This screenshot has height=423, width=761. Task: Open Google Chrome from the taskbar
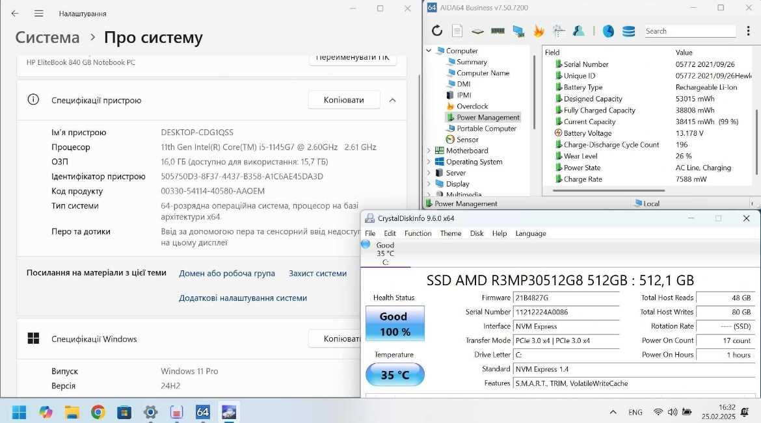pos(98,413)
